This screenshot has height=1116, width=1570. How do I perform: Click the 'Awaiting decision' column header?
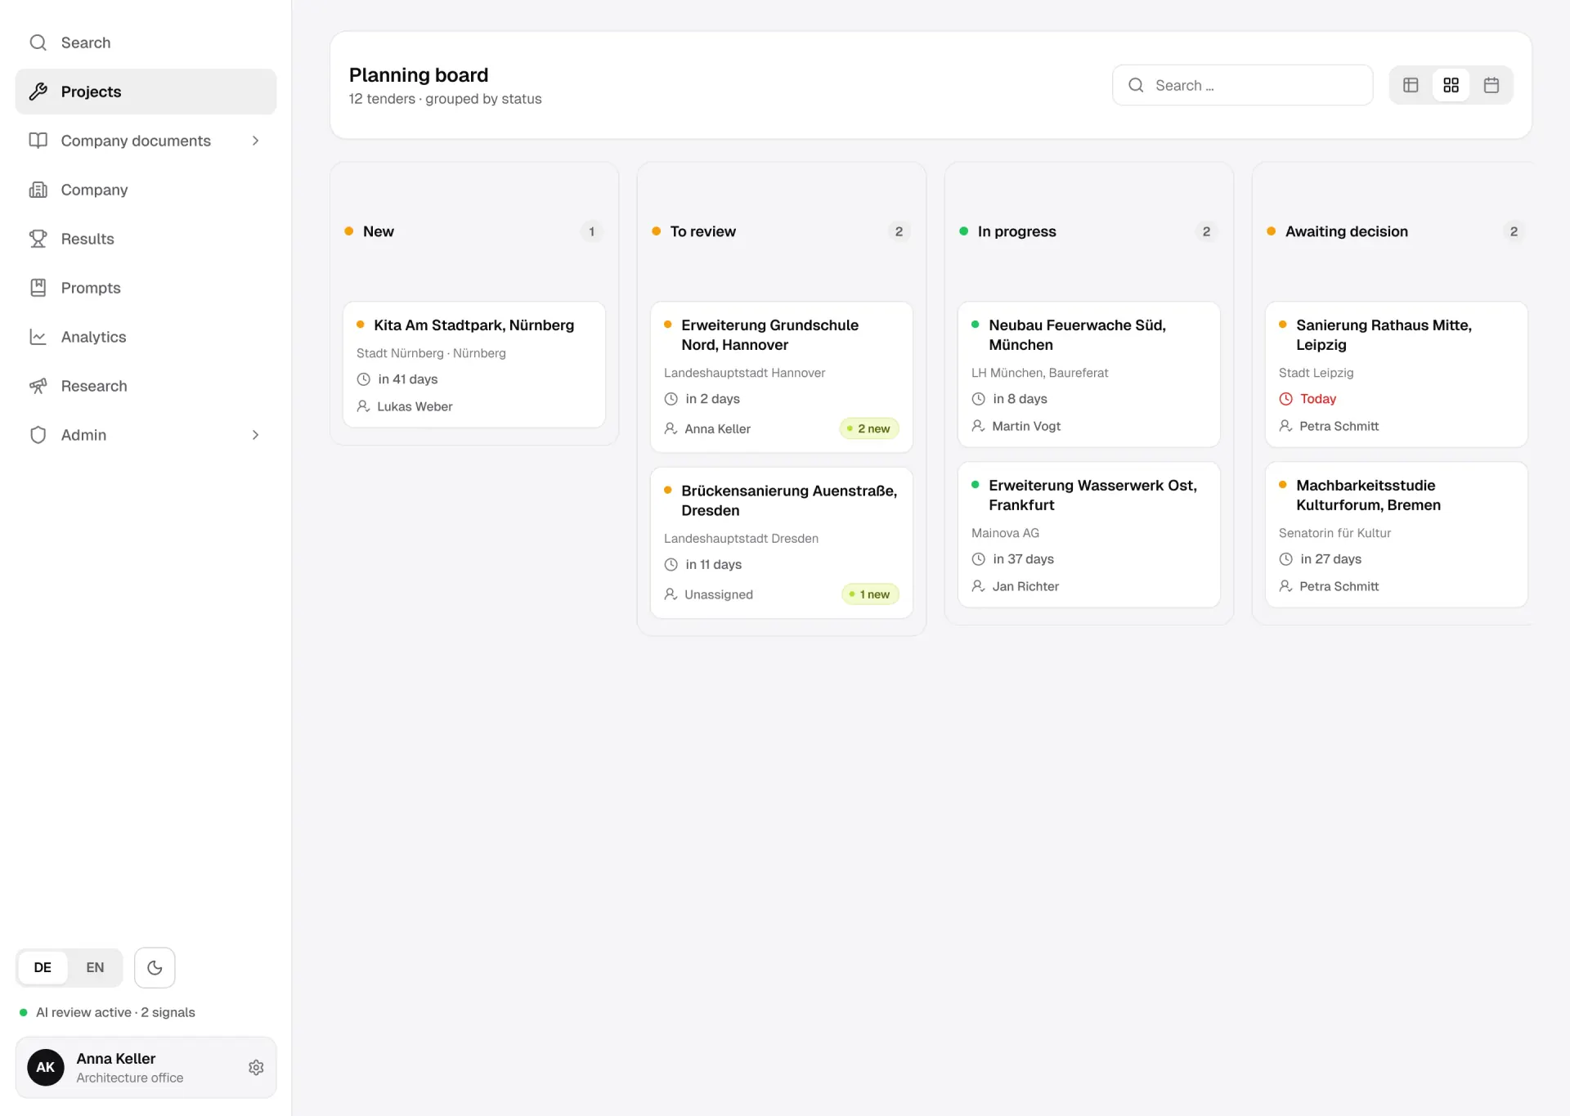[1346, 231]
